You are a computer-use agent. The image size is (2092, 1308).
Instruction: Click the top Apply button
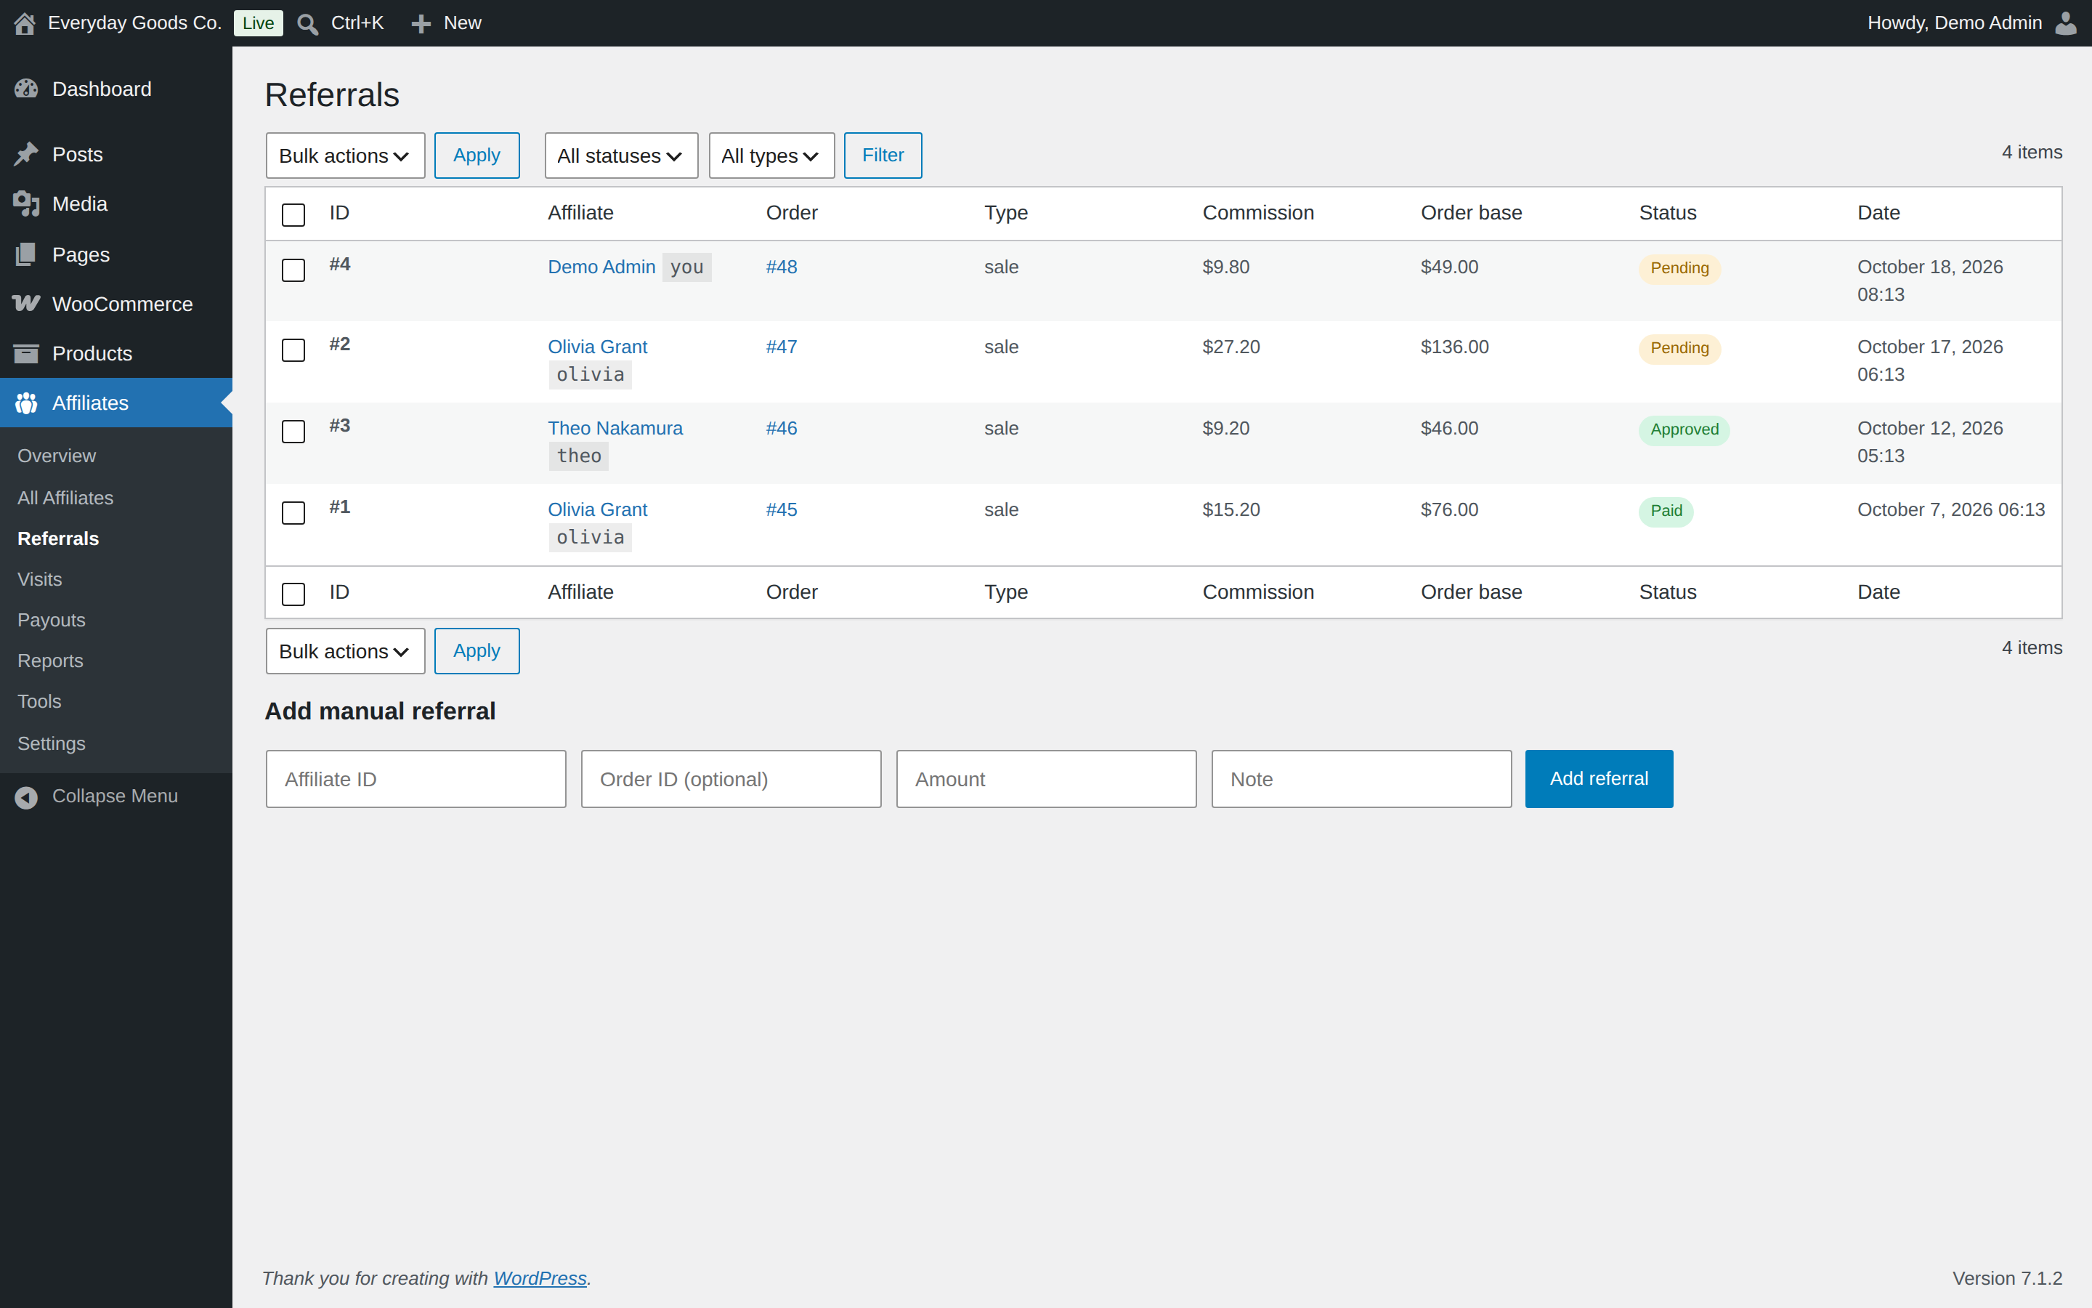pos(477,156)
